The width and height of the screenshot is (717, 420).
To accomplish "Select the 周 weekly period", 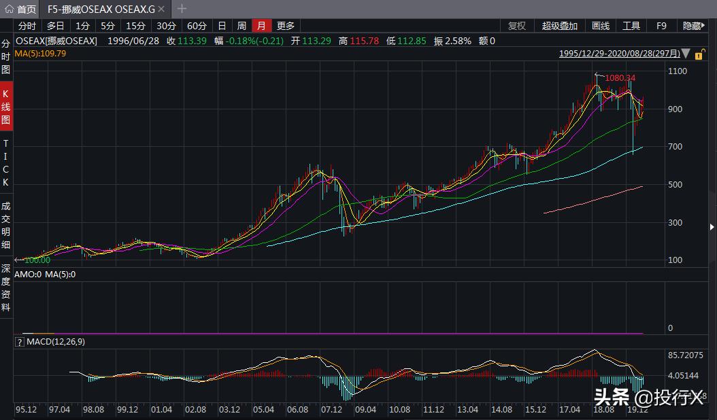I will pyautogui.click(x=241, y=26).
